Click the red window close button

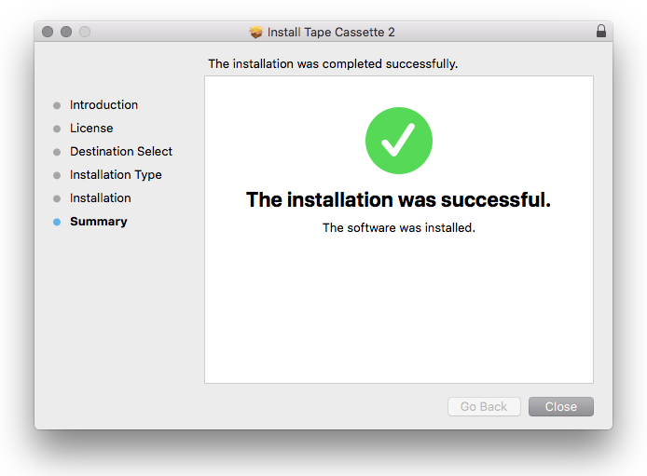click(48, 32)
